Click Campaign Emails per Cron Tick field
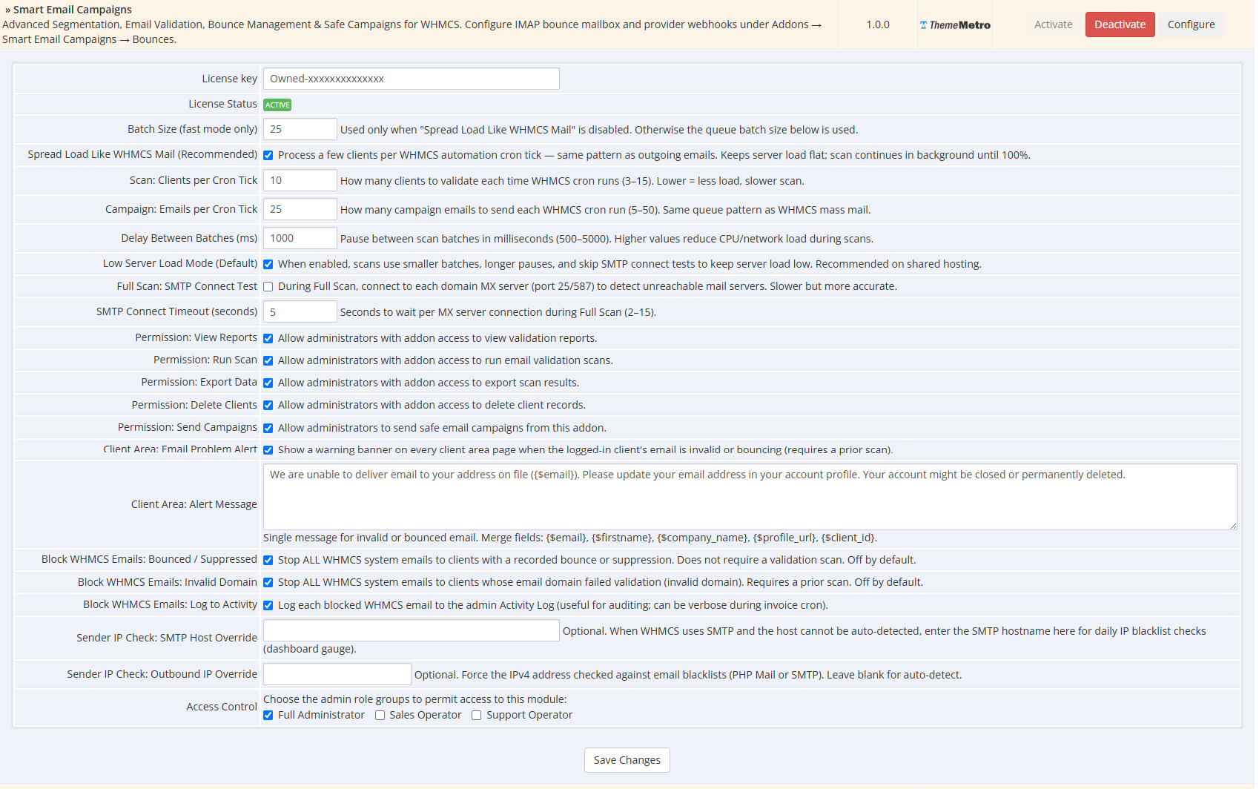Screen dimensions: 1259x789 click(300, 209)
